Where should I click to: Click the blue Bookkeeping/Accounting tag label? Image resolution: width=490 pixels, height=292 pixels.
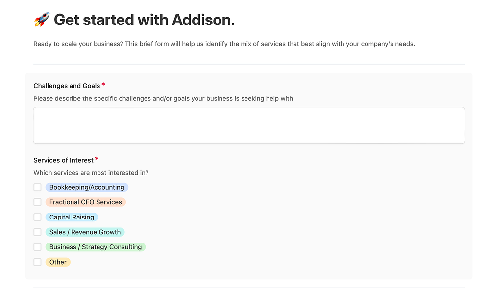87,187
